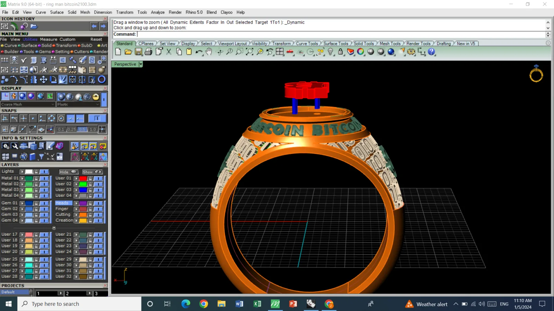Screen dimensions: 554x311
Task: Toggle lock on Metal 01 layer
Action: (36, 178)
